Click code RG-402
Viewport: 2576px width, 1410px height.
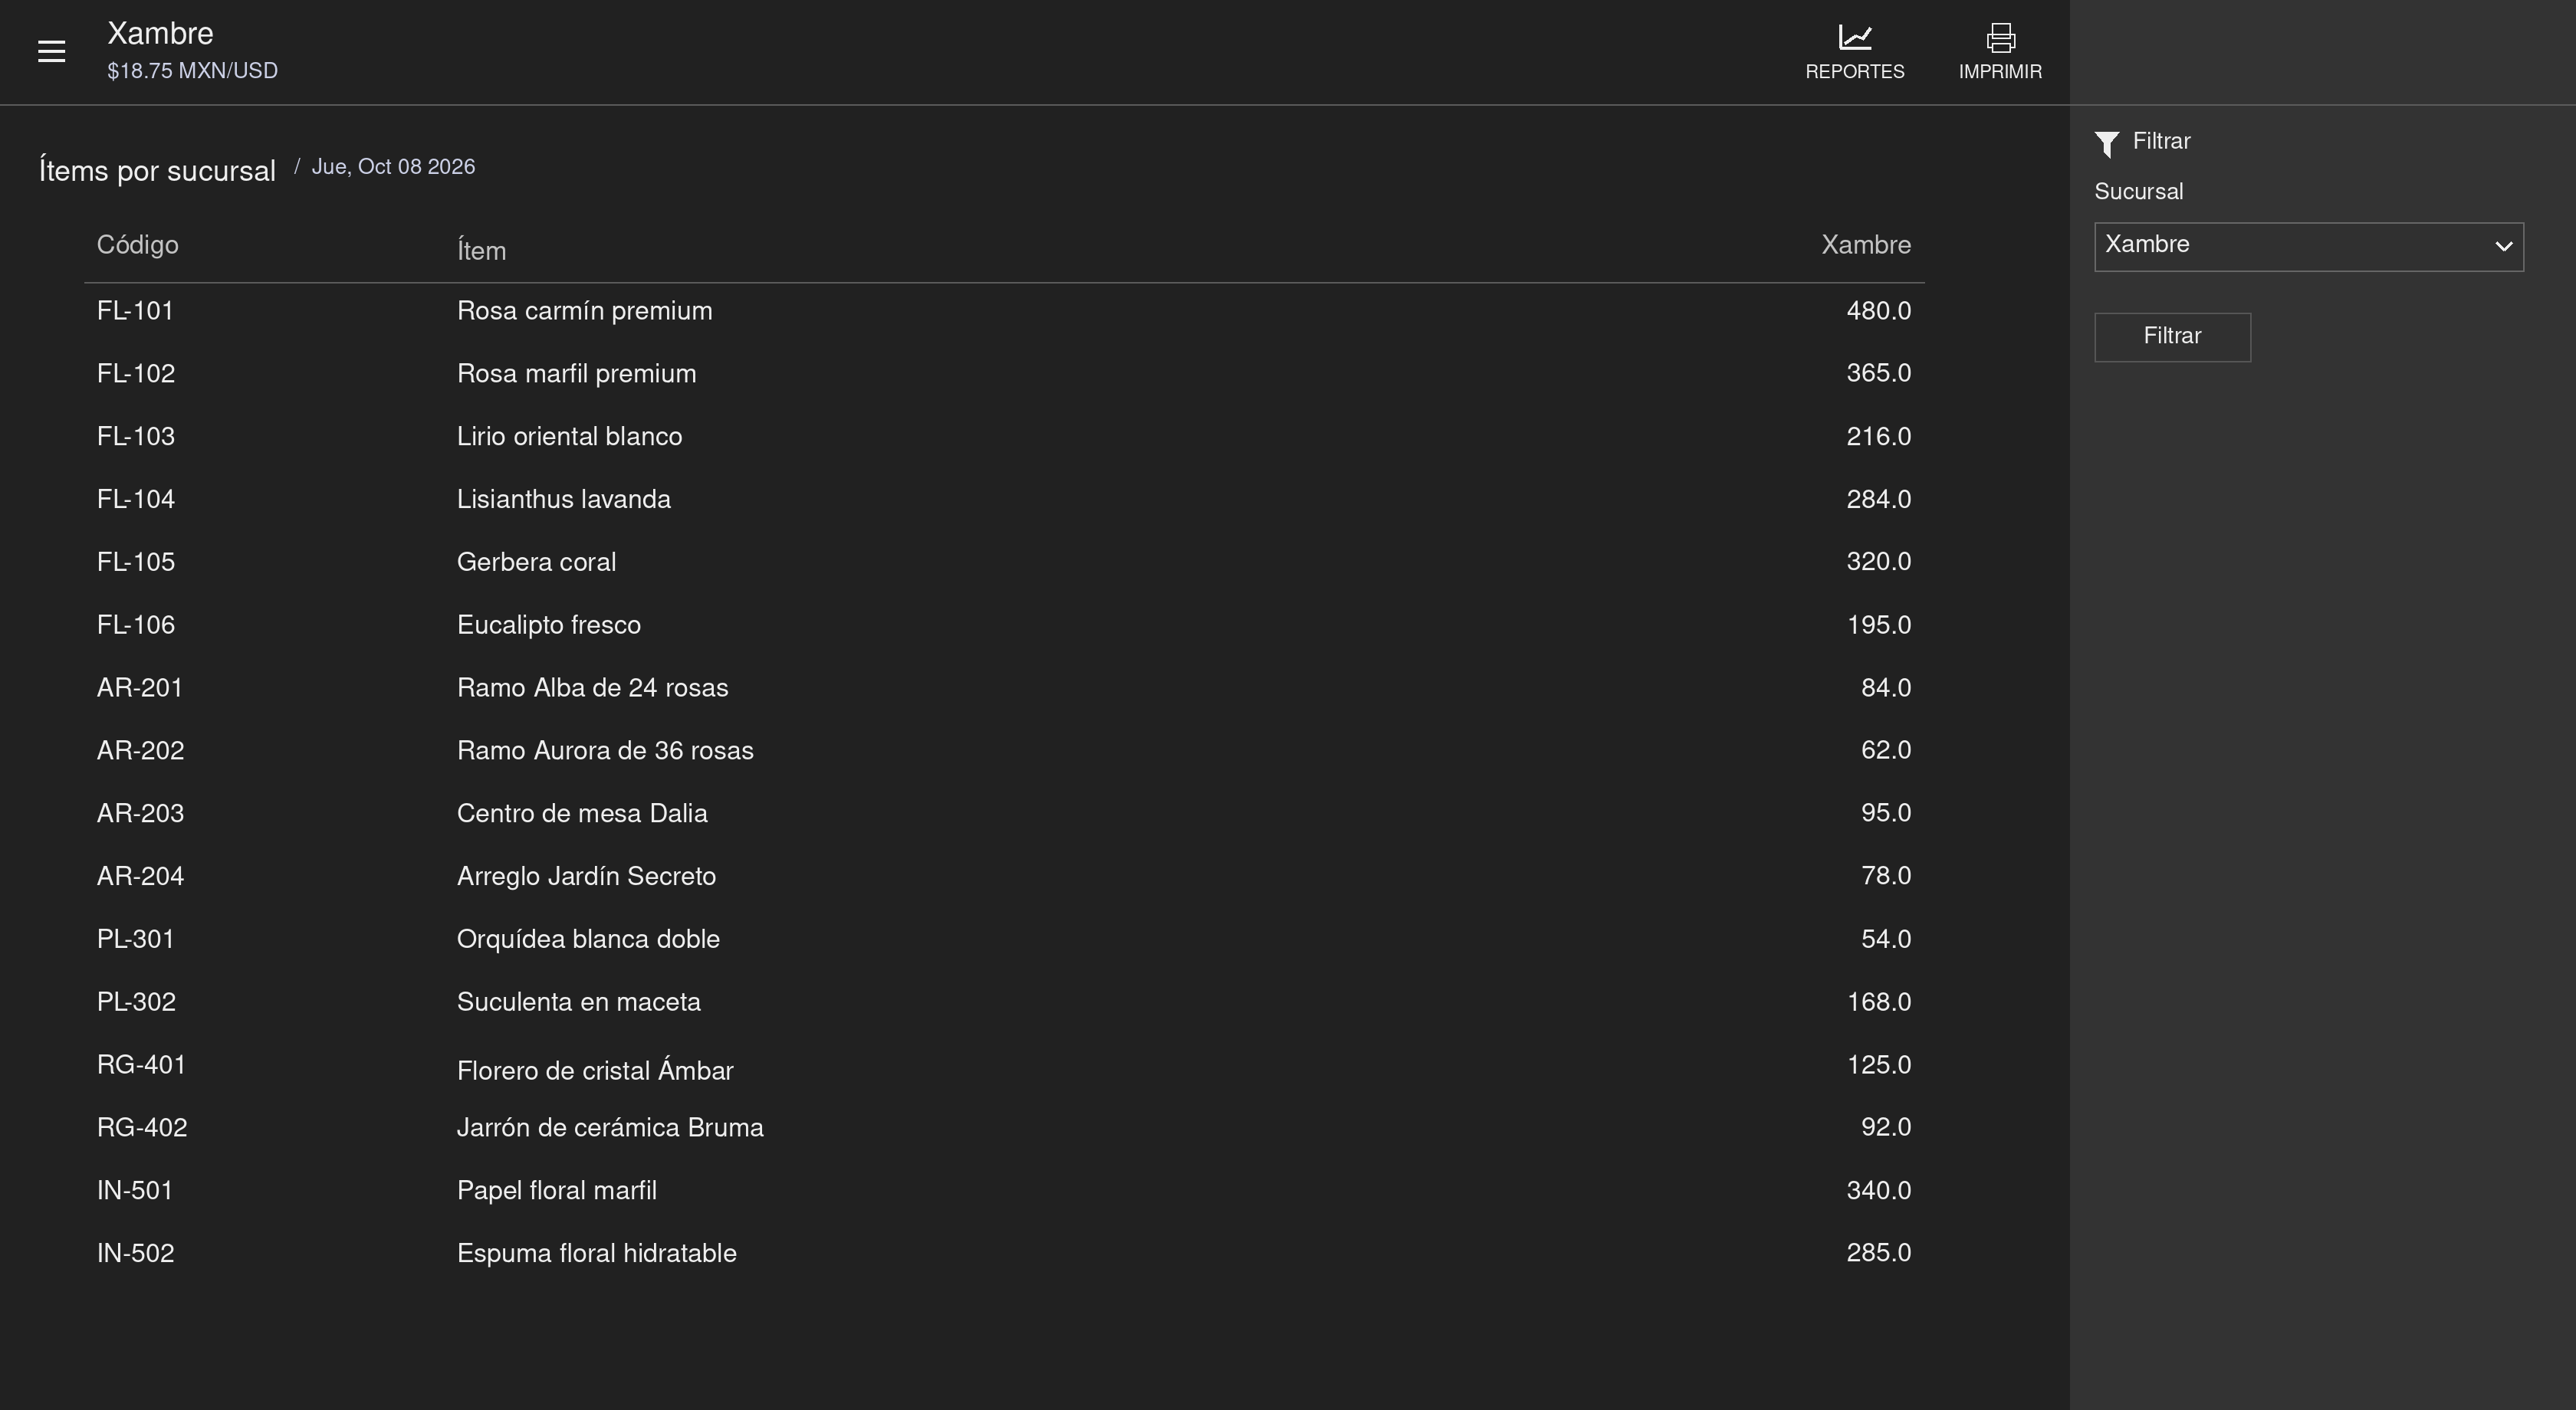(142, 1127)
